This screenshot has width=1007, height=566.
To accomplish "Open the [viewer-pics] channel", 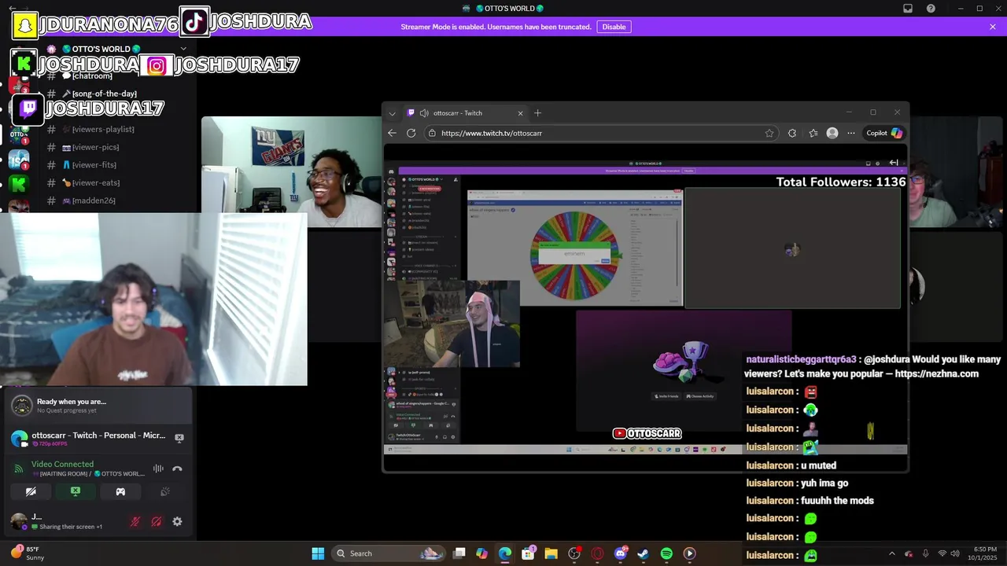I will click(x=95, y=147).
